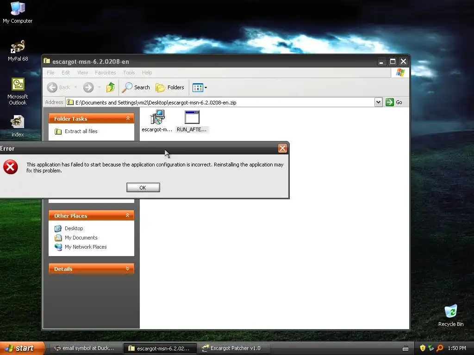The width and height of the screenshot is (474, 355).
Task: Open My Documents in Other Places
Action: (76, 238)
